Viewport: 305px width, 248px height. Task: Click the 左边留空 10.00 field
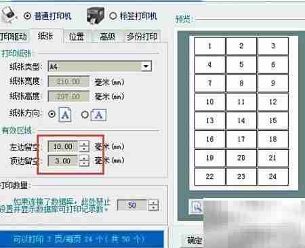pyautogui.click(x=63, y=146)
